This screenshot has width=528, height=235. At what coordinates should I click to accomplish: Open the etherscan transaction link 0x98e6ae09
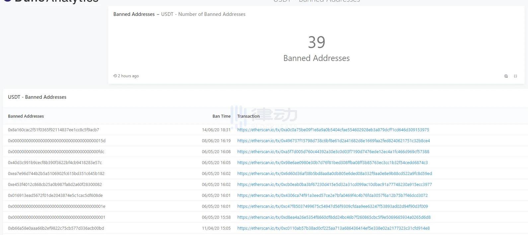[332, 163]
